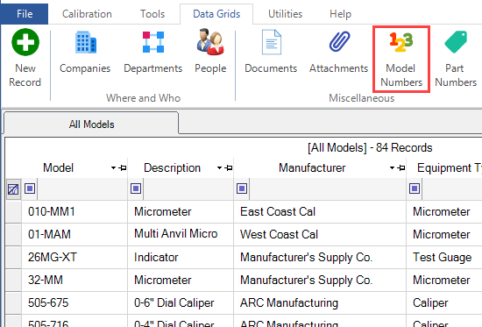The image size is (482, 327).
Task: Pin the Model column
Action: pos(123,168)
